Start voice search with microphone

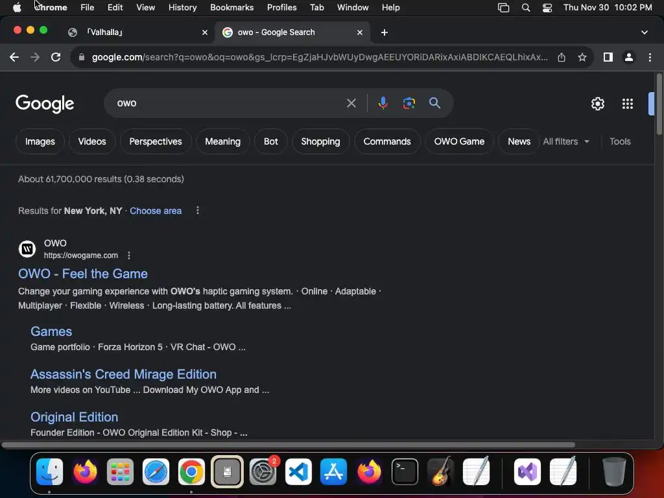(x=383, y=103)
